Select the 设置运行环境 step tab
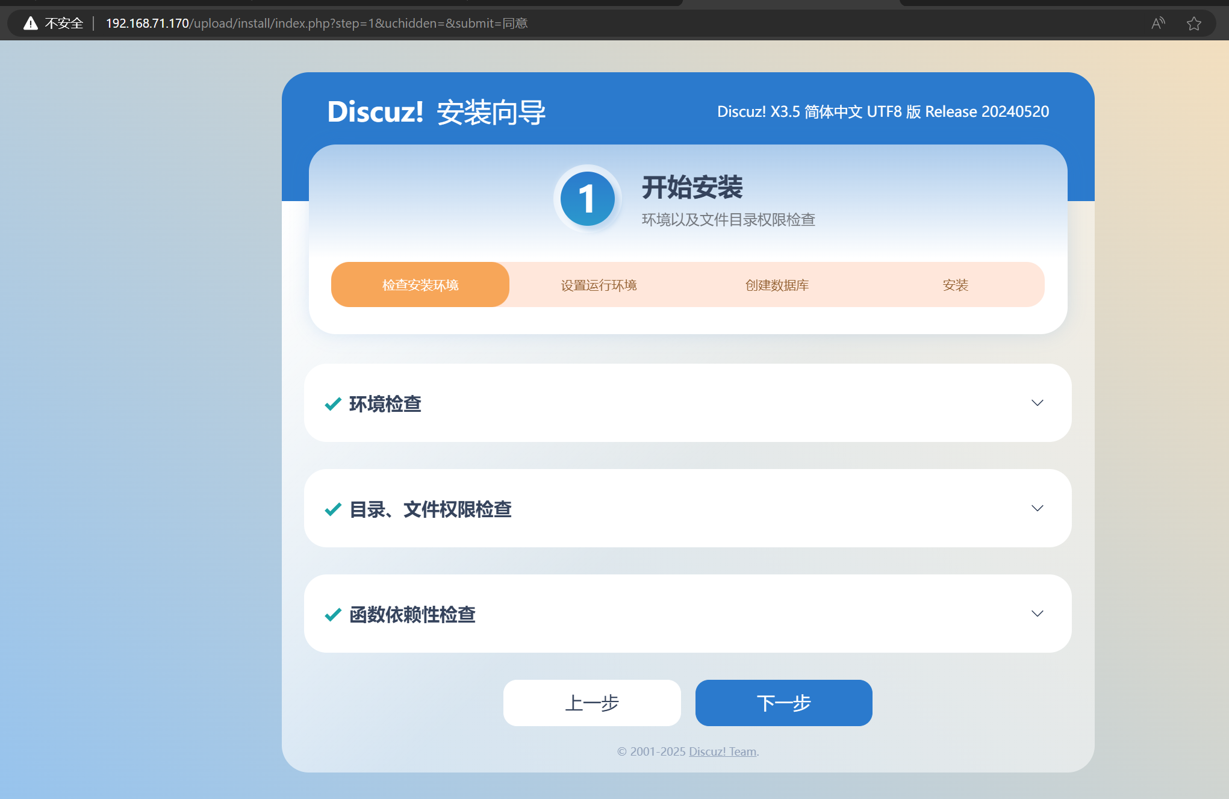The image size is (1229, 799). point(599,285)
